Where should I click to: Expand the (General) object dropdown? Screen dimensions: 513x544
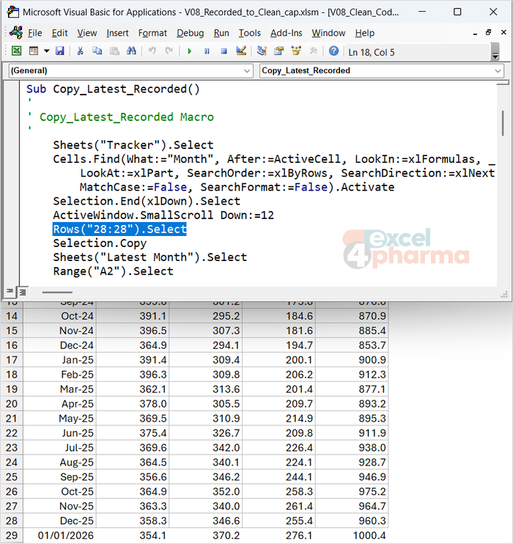pyautogui.click(x=247, y=71)
